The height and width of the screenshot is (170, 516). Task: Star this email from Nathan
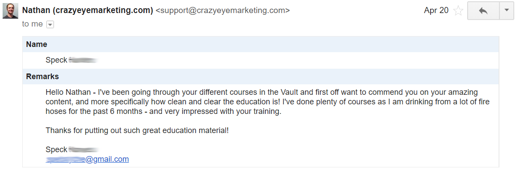click(458, 11)
